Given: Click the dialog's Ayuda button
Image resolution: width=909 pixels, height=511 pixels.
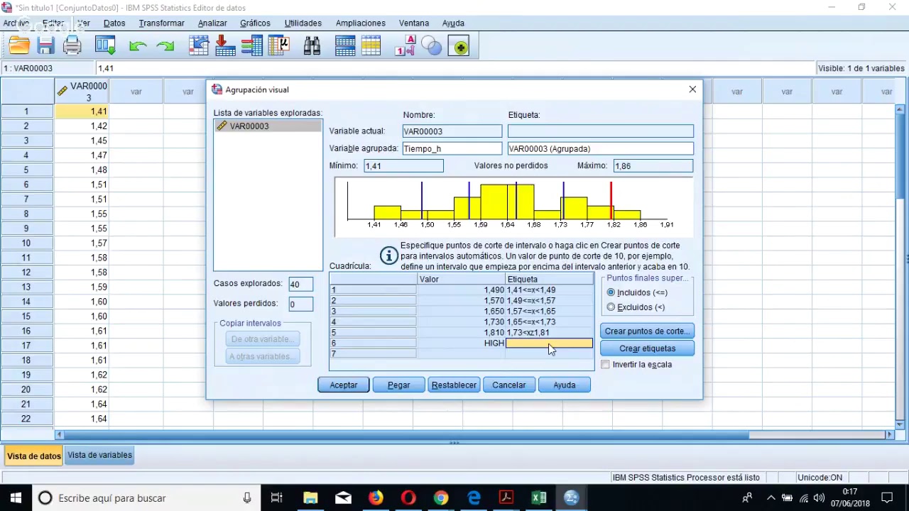Looking at the screenshot, I should pos(565,385).
